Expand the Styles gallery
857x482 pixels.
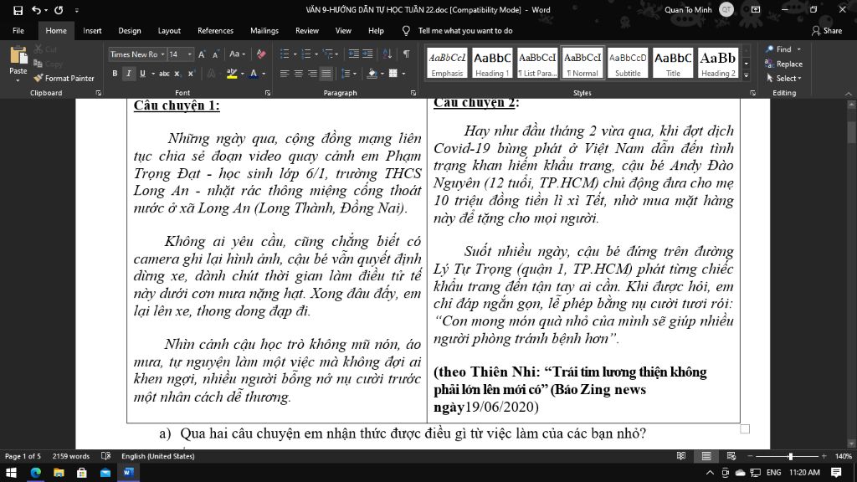(x=746, y=75)
